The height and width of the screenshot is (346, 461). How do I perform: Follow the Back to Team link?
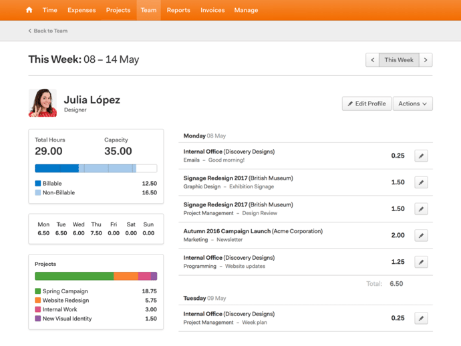coord(48,31)
